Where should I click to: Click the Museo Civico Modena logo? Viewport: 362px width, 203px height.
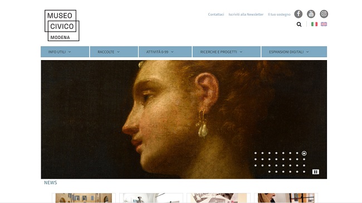[62, 26]
